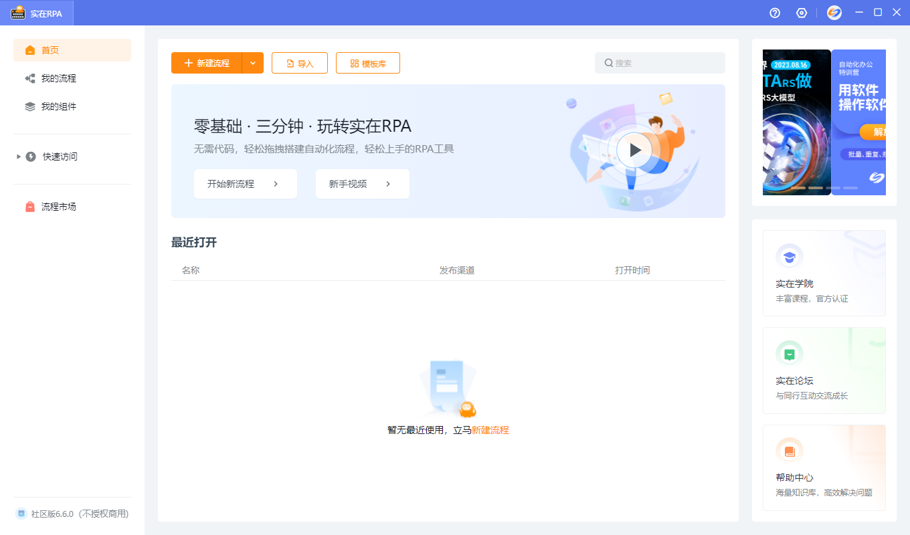Click the 快速访问 label

tap(60, 156)
